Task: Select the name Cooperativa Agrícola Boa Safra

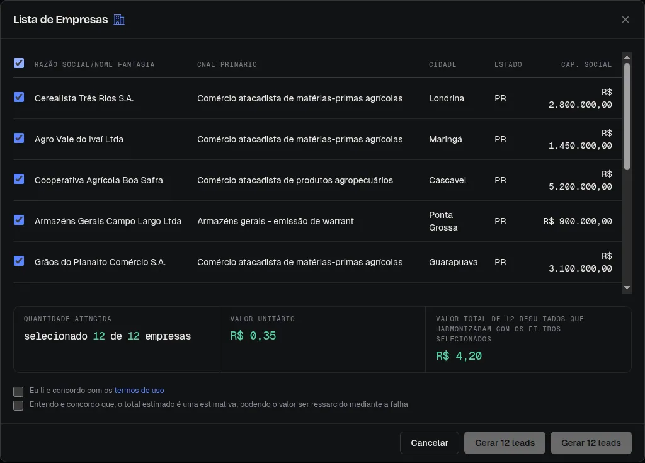Action: tap(99, 180)
